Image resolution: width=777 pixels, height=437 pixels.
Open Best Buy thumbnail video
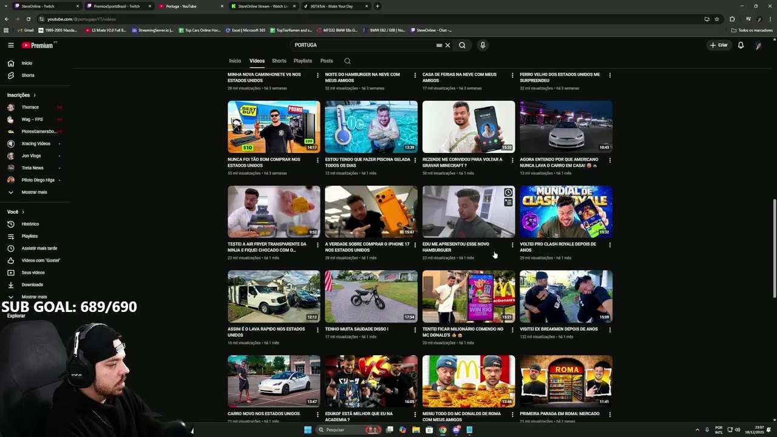pos(274,127)
